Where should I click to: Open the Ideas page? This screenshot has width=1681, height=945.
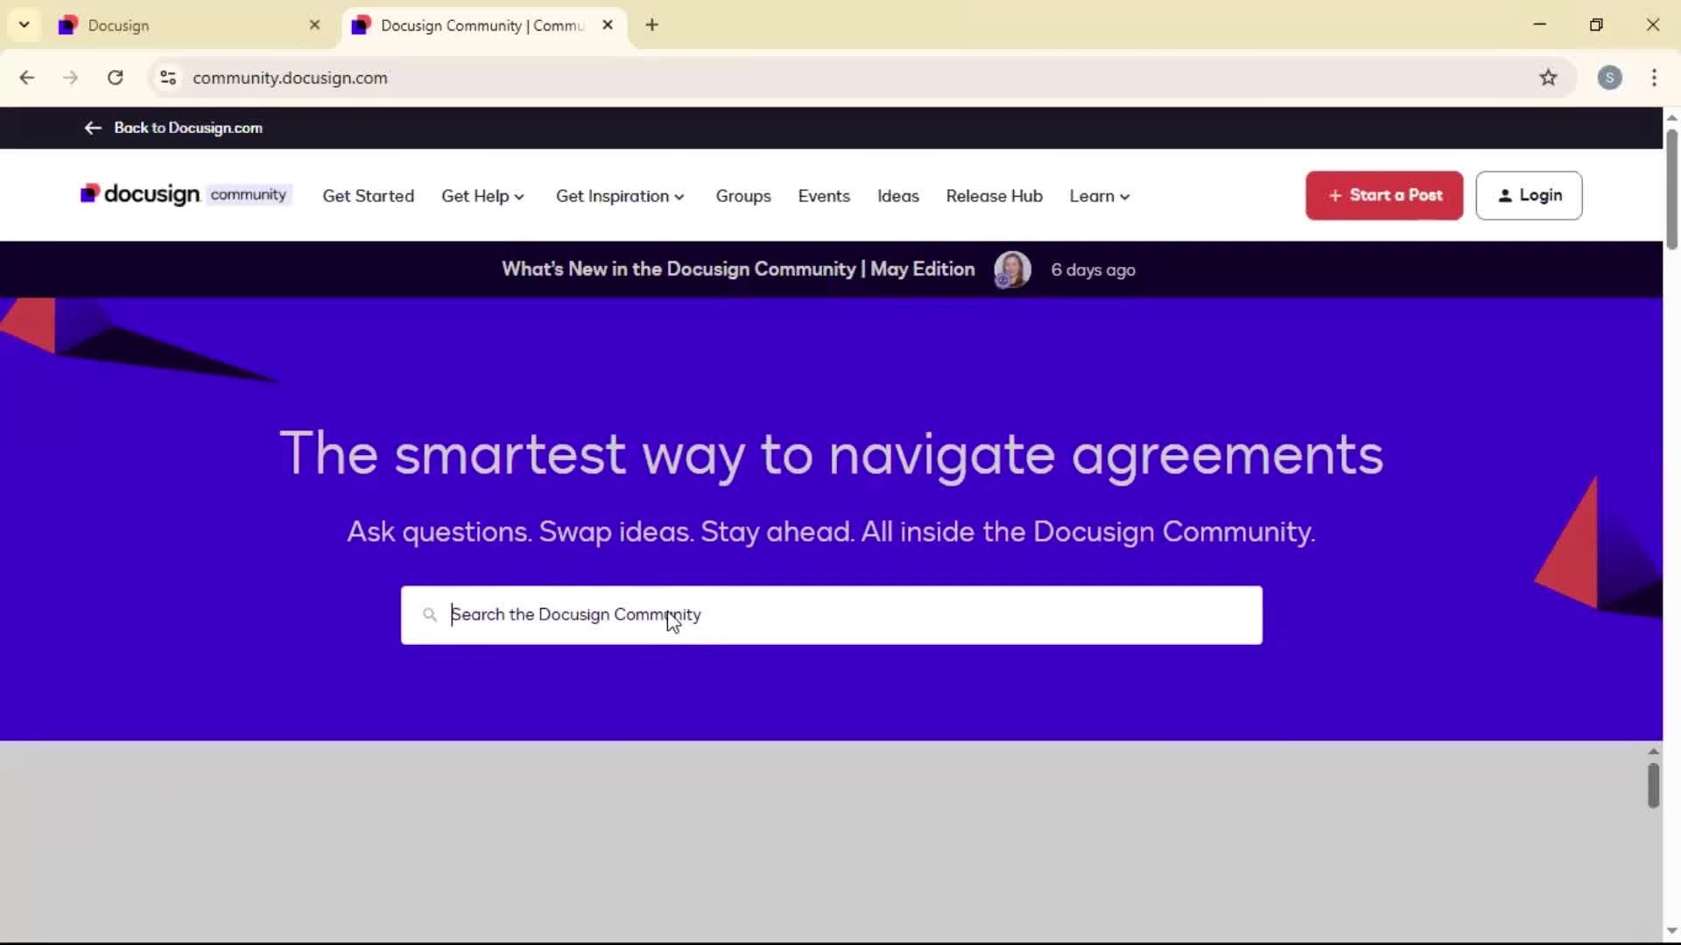pyautogui.click(x=898, y=196)
